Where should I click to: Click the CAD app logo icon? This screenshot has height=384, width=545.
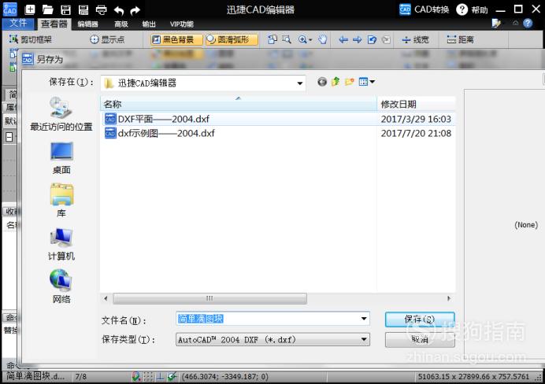click(9, 9)
